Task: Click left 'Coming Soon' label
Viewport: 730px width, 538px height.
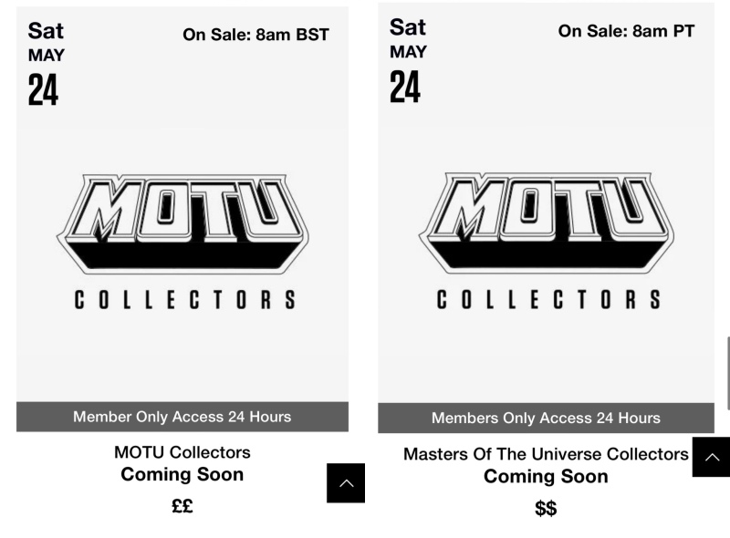Action: [182, 475]
